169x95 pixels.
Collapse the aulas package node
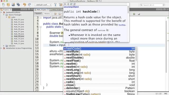[6, 17]
